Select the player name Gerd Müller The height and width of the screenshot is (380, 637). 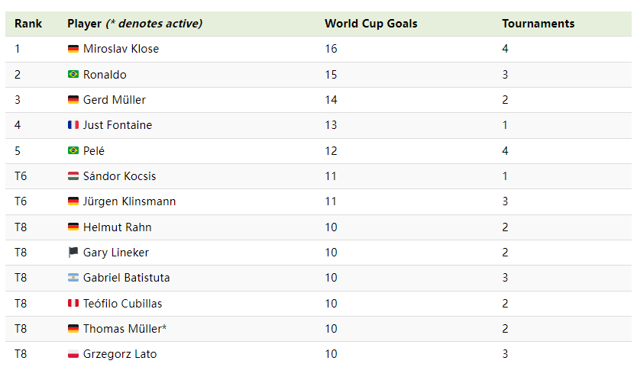[114, 100]
